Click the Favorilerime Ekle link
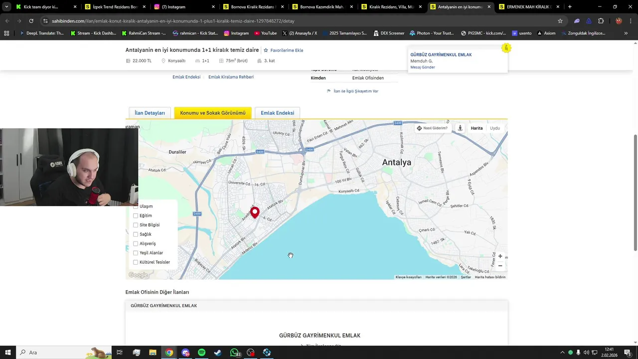 tap(287, 50)
